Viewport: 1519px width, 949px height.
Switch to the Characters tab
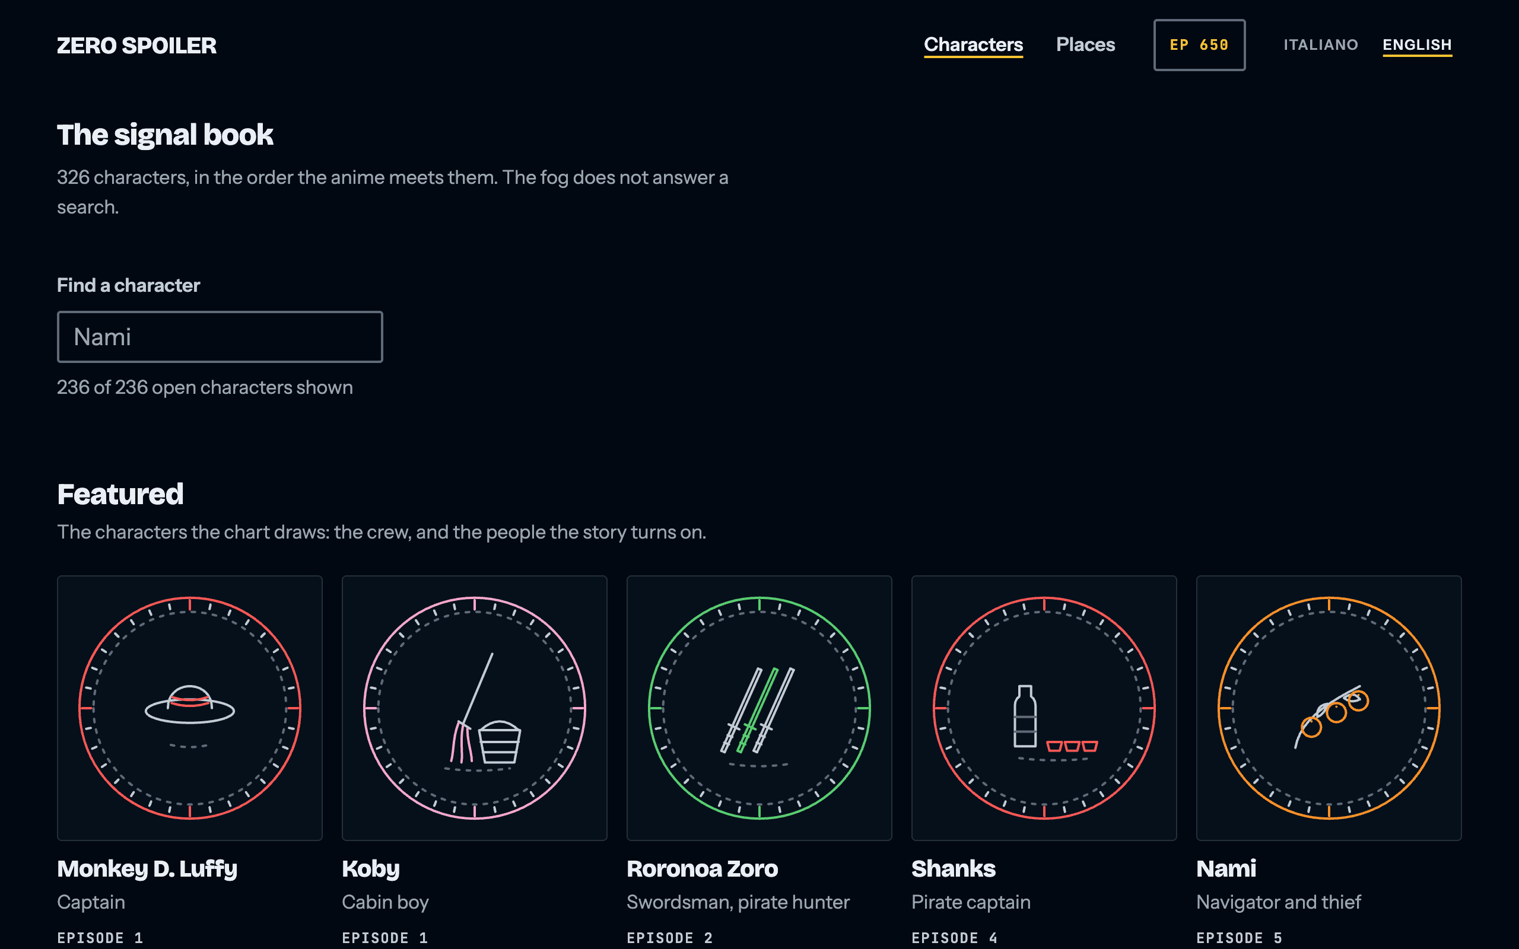(973, 44)
